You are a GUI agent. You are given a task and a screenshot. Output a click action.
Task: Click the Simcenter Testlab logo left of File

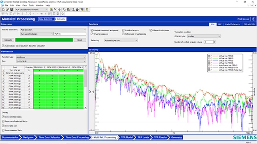[3, 5]
